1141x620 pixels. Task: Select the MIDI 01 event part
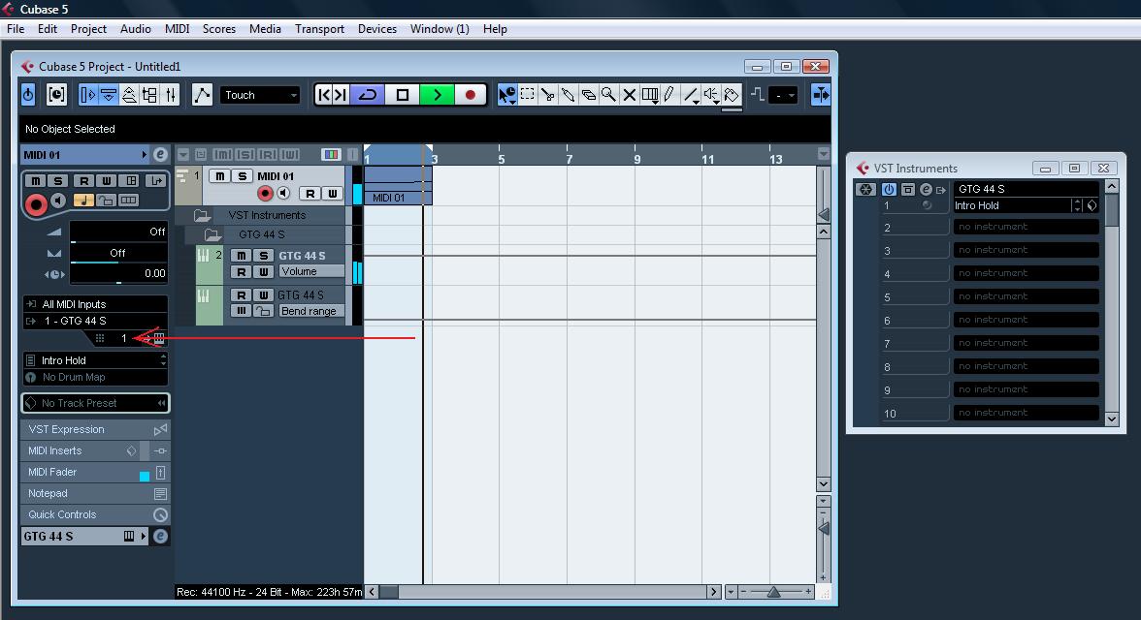click(x=398, y=185)
